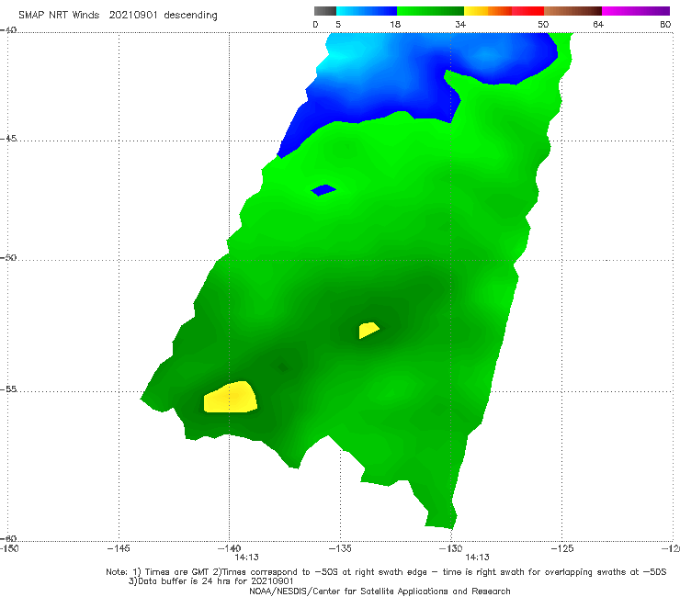This screenshot has width=680, height=597.
Task: Click the longitude axis label '-145'
Action: point(119,548)
